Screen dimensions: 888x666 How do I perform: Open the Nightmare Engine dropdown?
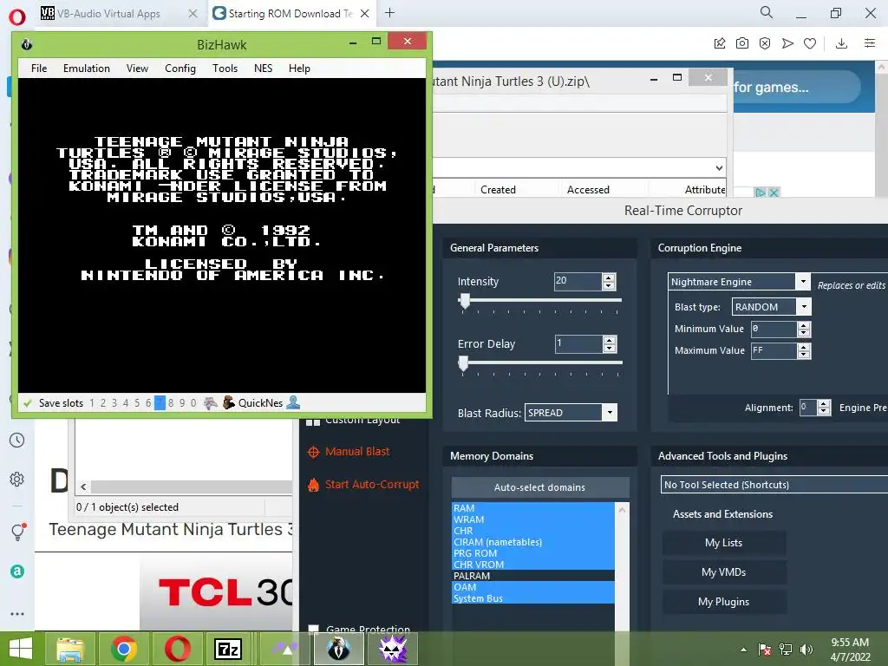802,282
